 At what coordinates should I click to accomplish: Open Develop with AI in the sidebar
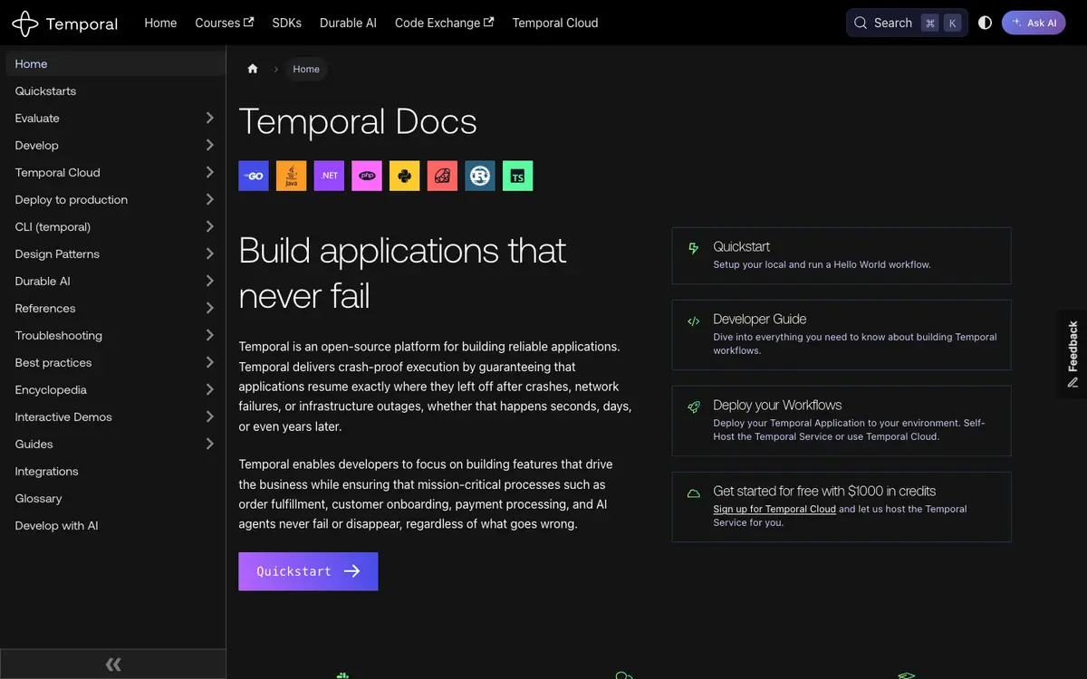[113, 525]
